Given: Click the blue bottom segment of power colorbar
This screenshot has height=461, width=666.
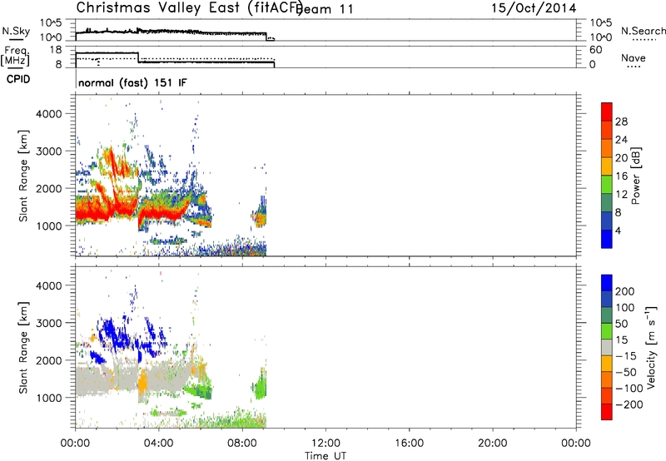Looking at the screenshot, I should pos(607,239).
